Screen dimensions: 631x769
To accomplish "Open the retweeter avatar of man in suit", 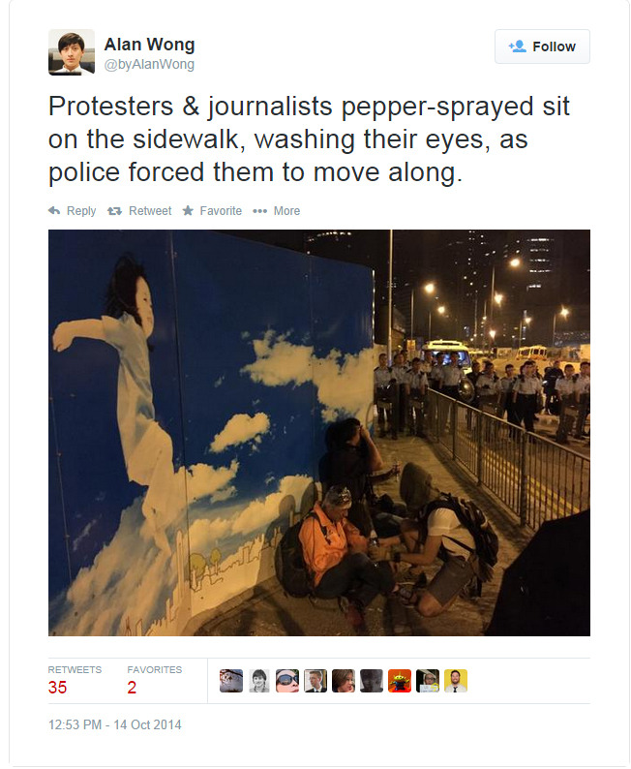I will tap(315, 681).
